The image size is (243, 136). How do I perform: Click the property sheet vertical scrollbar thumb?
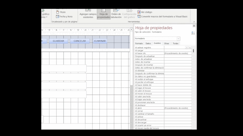tap(193, 50)
